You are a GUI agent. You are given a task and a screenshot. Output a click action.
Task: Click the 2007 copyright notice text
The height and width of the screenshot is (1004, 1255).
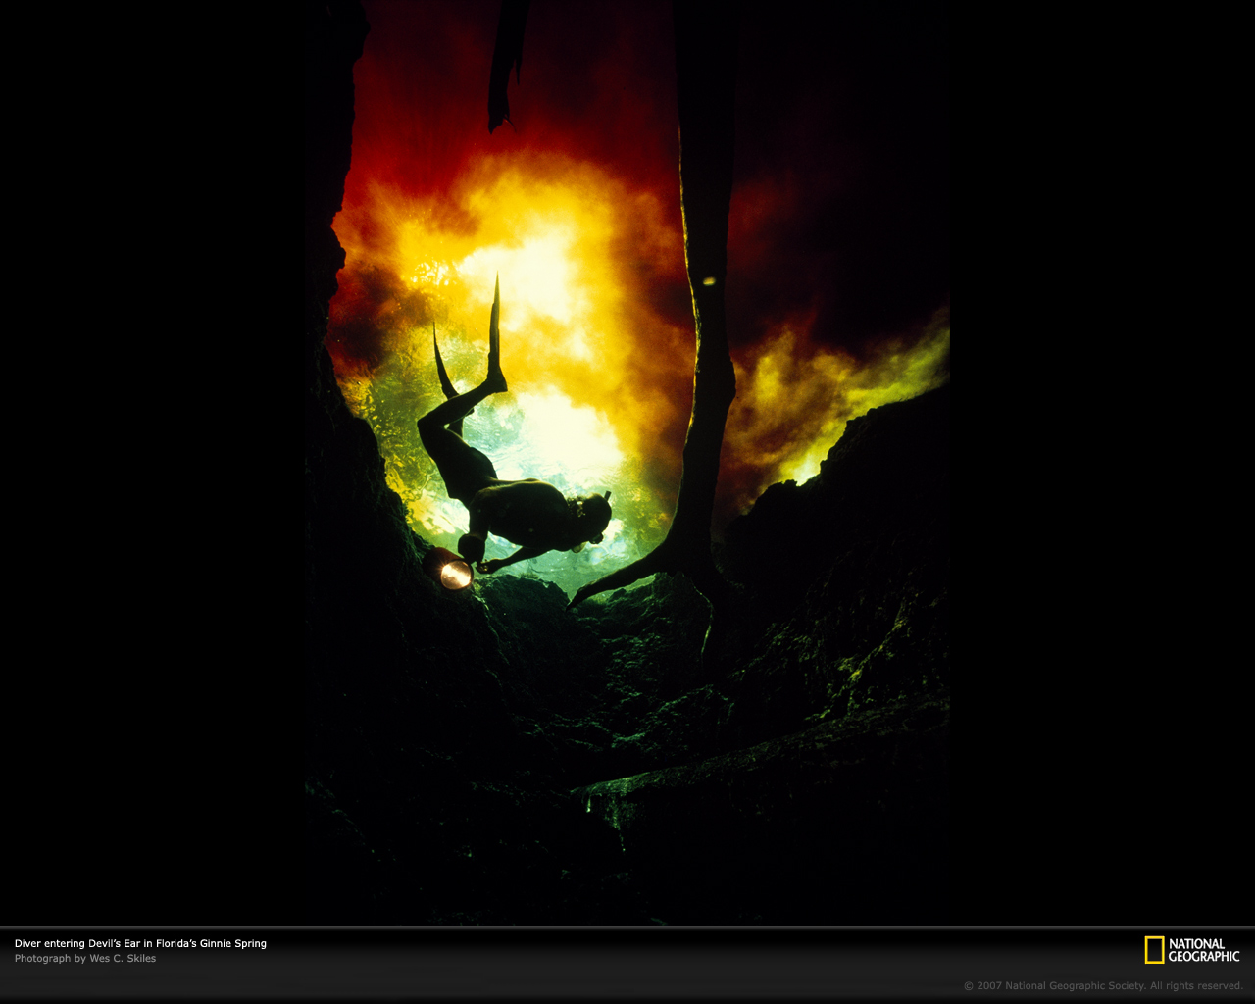[1103, 985]
